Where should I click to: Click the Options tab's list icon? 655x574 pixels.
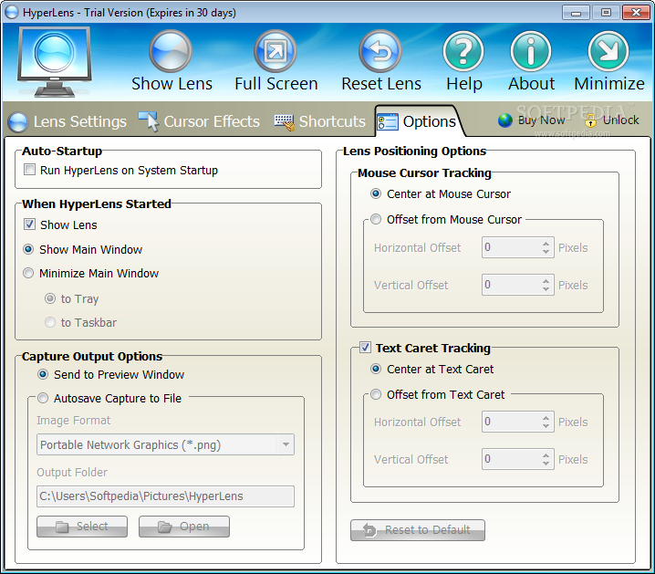[387, 122]
